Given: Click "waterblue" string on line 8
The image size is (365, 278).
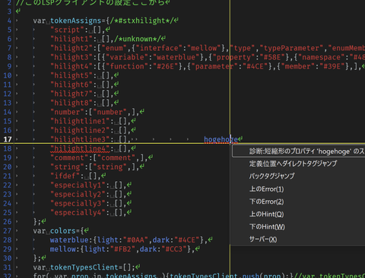Looking at the screenshot, I should point(176,57).
